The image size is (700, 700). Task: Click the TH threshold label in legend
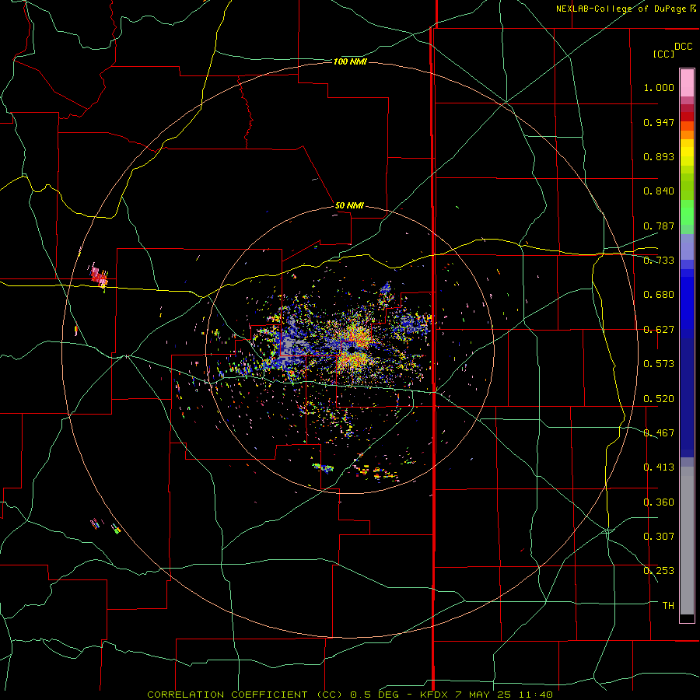[668, 606]
